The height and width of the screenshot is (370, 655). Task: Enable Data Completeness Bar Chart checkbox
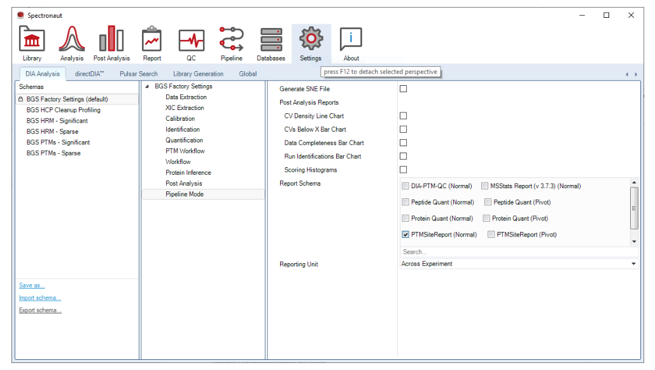403,142
